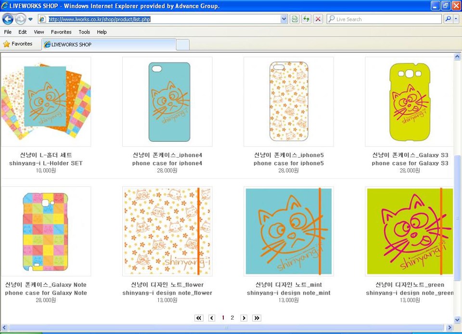462x334 pixels.
Task: Click the 13,000원 price under design note_mint
Action: 288,300
